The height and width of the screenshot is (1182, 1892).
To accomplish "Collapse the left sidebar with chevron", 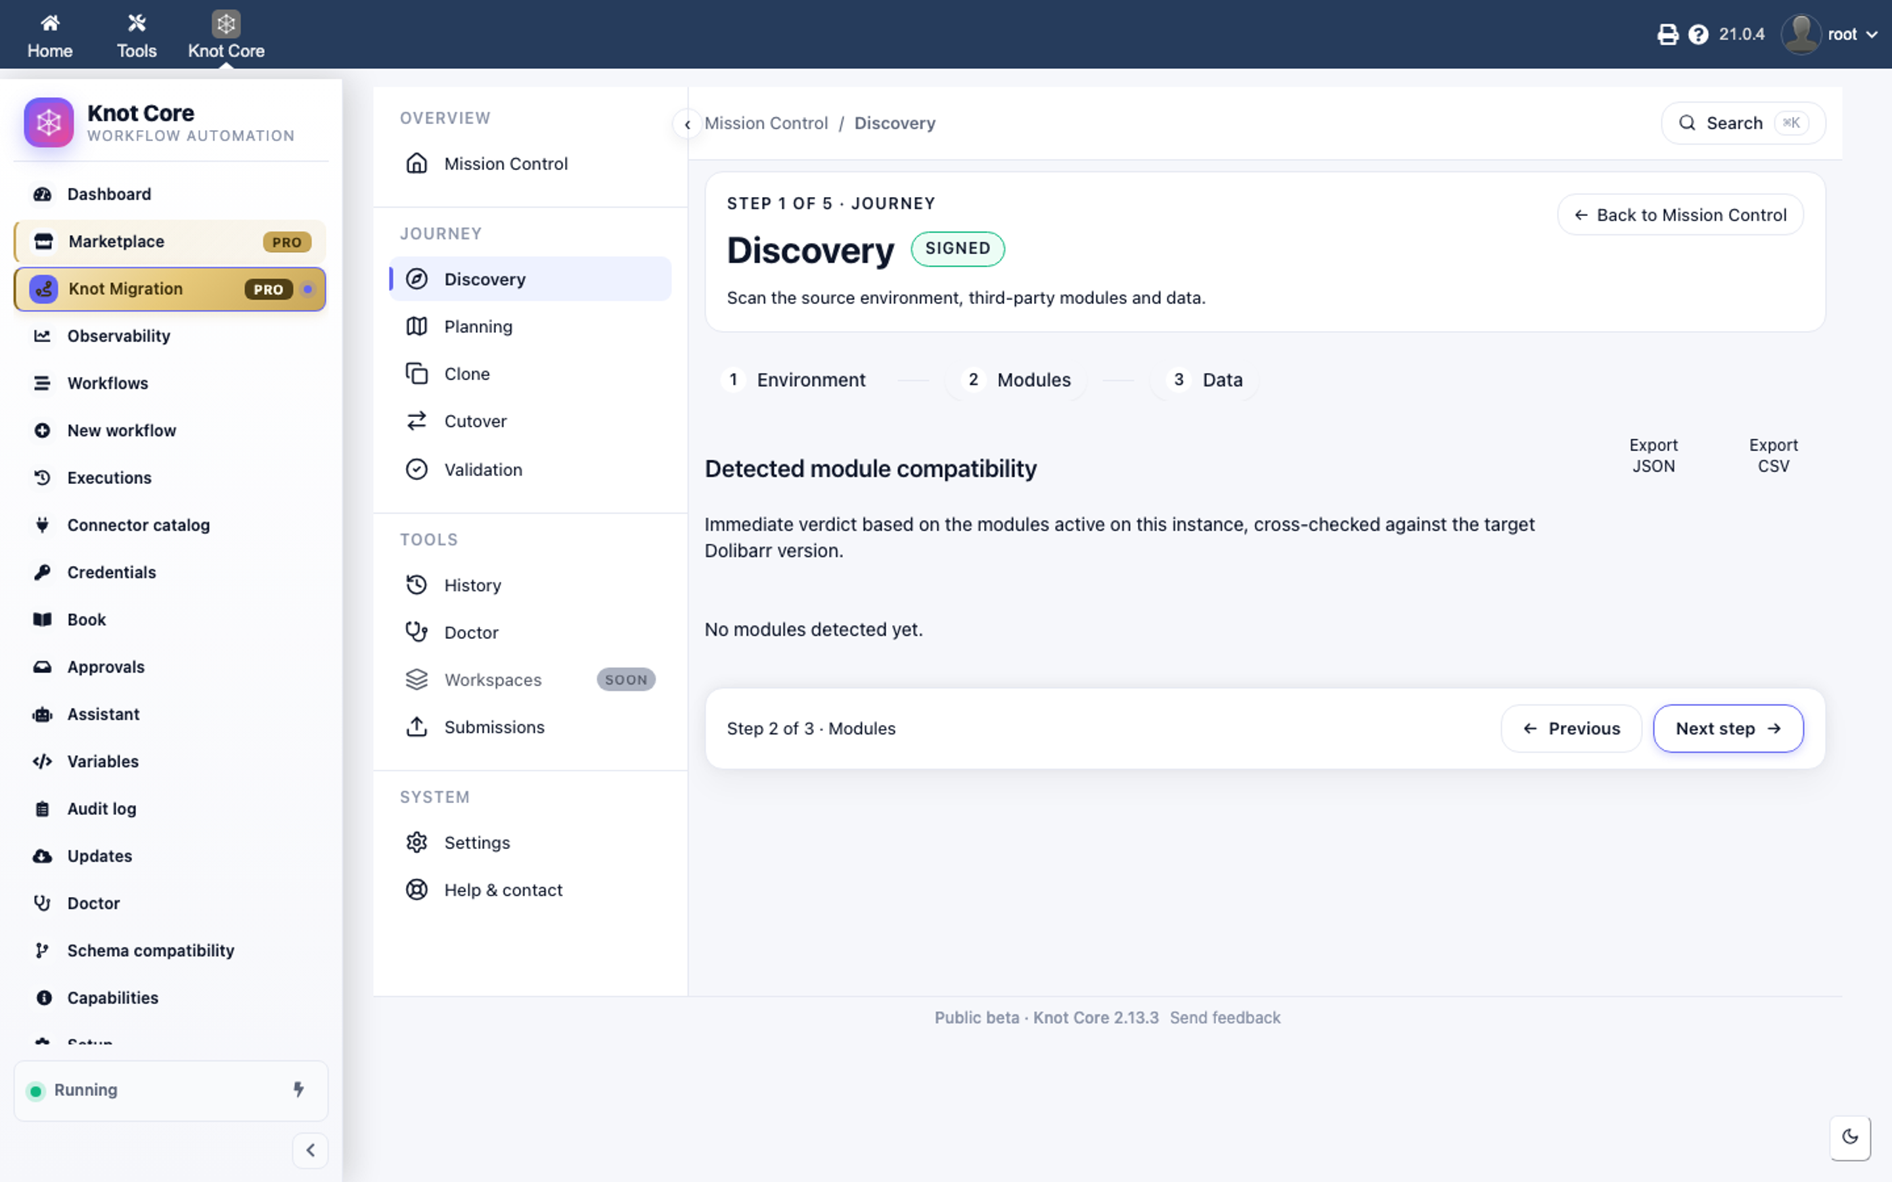I will (x=310, y=1150).
